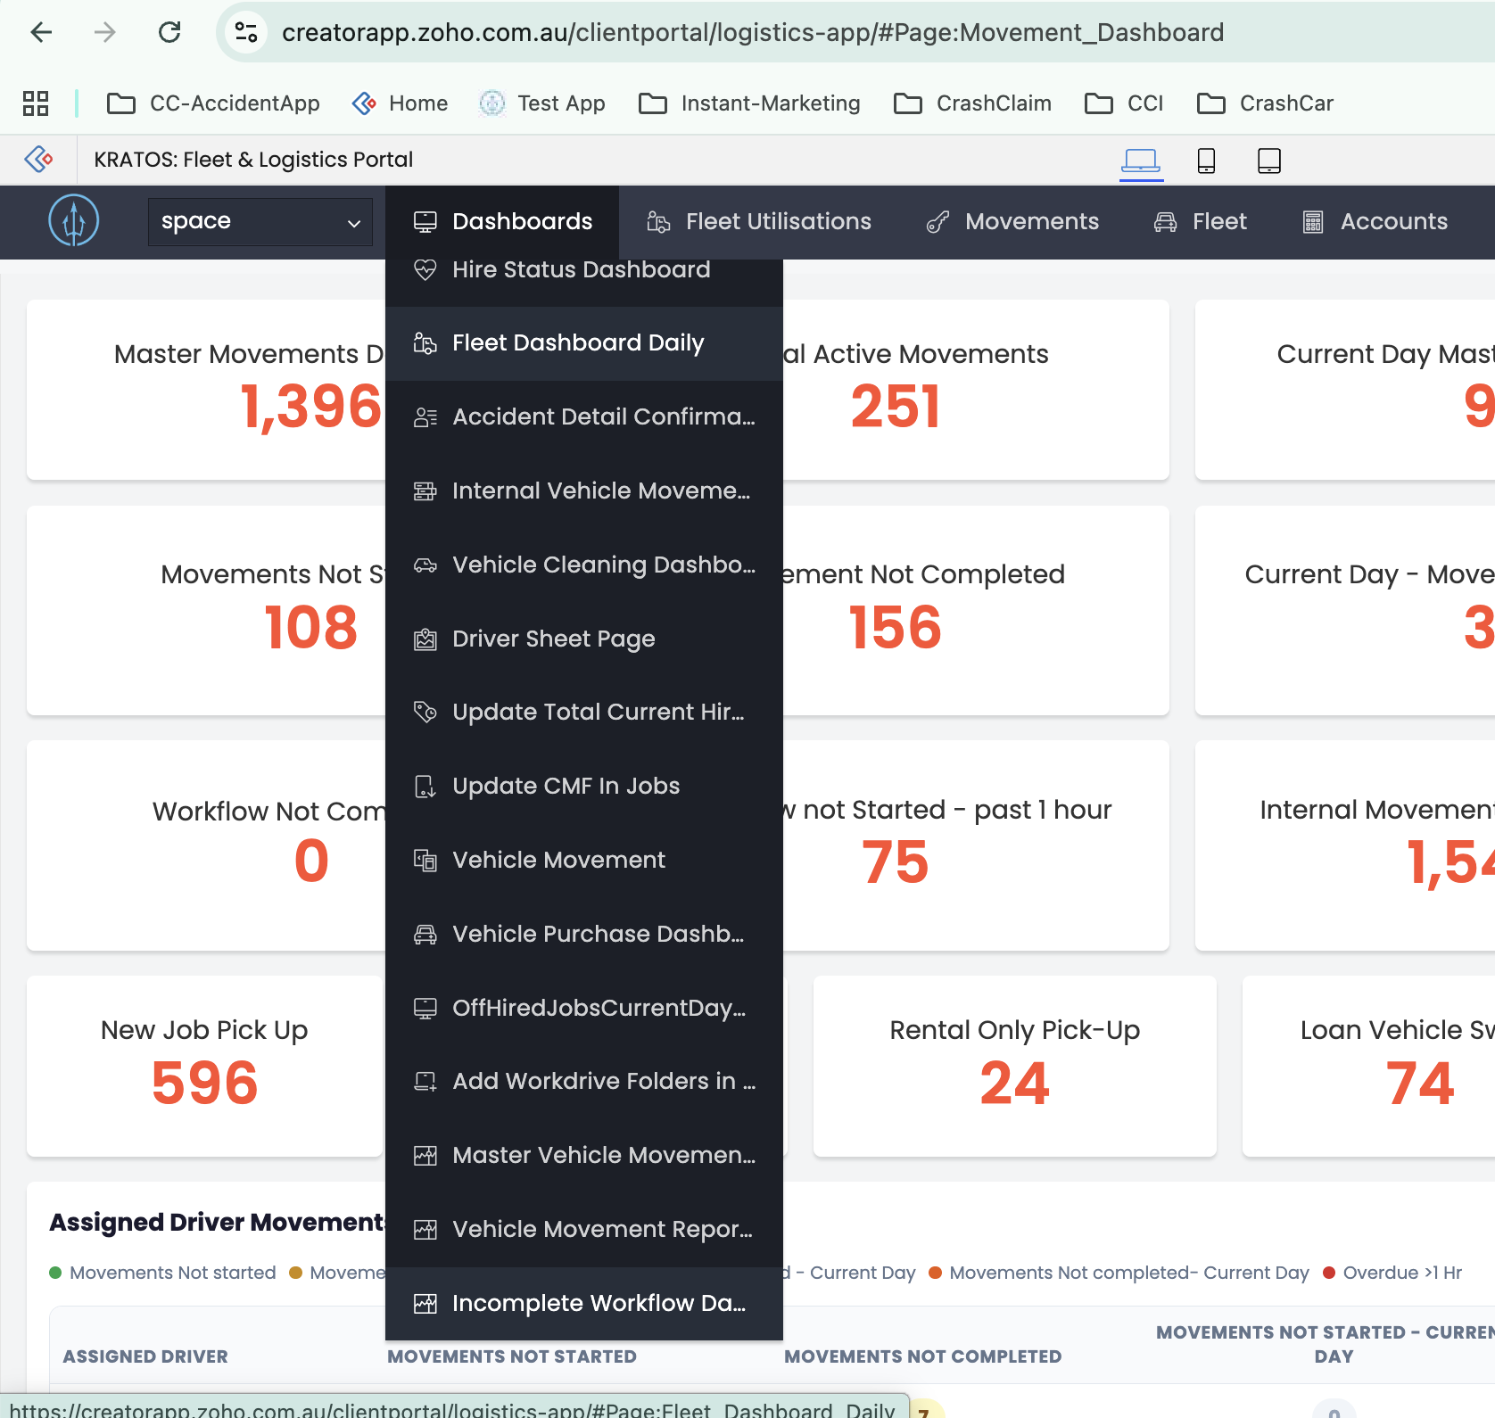Click the Internal Vehicle Movement icon
The height and width of the screenshot is (1418, 1495).
point(425,491)
